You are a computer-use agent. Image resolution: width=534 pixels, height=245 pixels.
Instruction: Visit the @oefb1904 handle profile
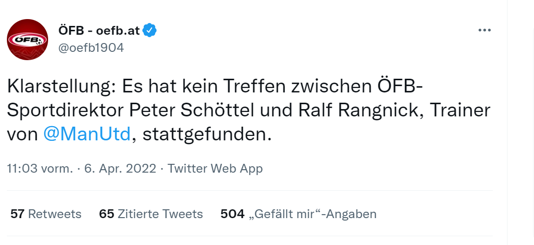(91, 48)
